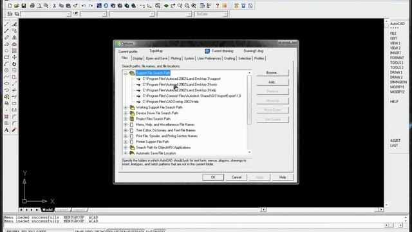
Task: Select the Ellipse draw tool
Action: click(x=6, y=83)
